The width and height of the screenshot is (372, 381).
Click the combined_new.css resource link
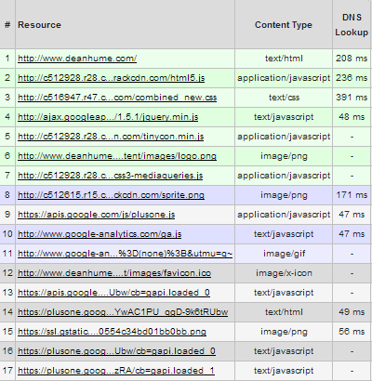[117, 98]
